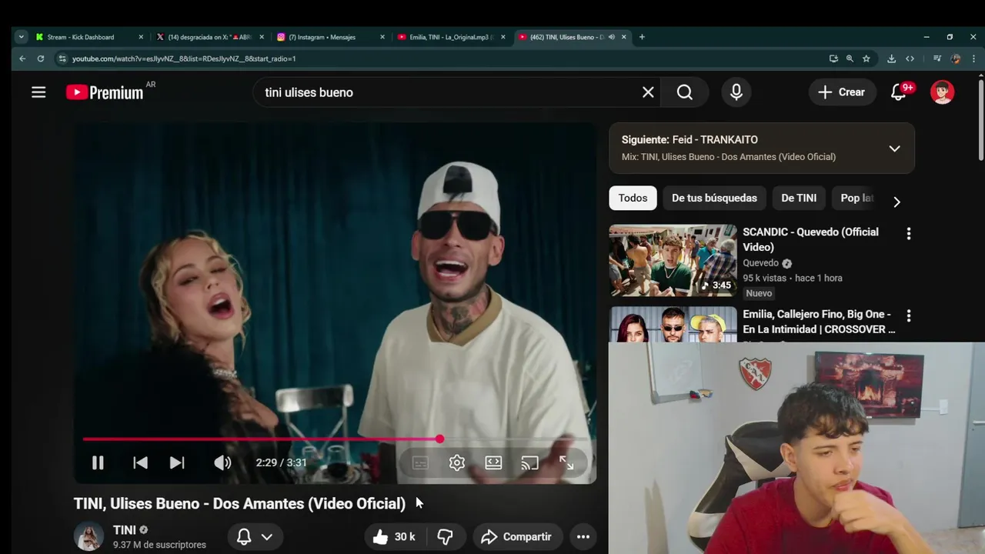Viewport: 985px width, 554px height.
Task: Toggle fullscreen on the player
Action: (566, 462)
